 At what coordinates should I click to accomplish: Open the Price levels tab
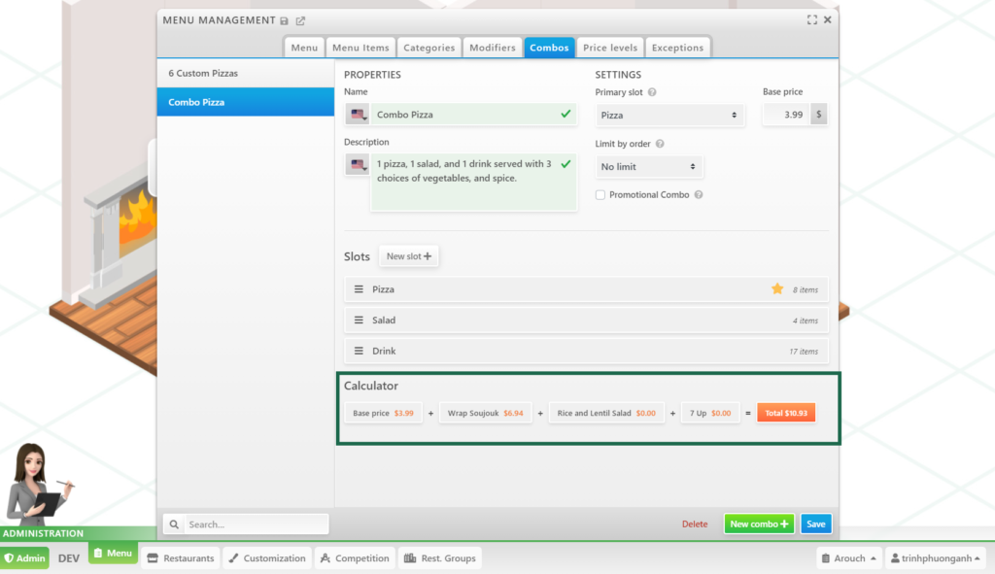tap(610, 48)
